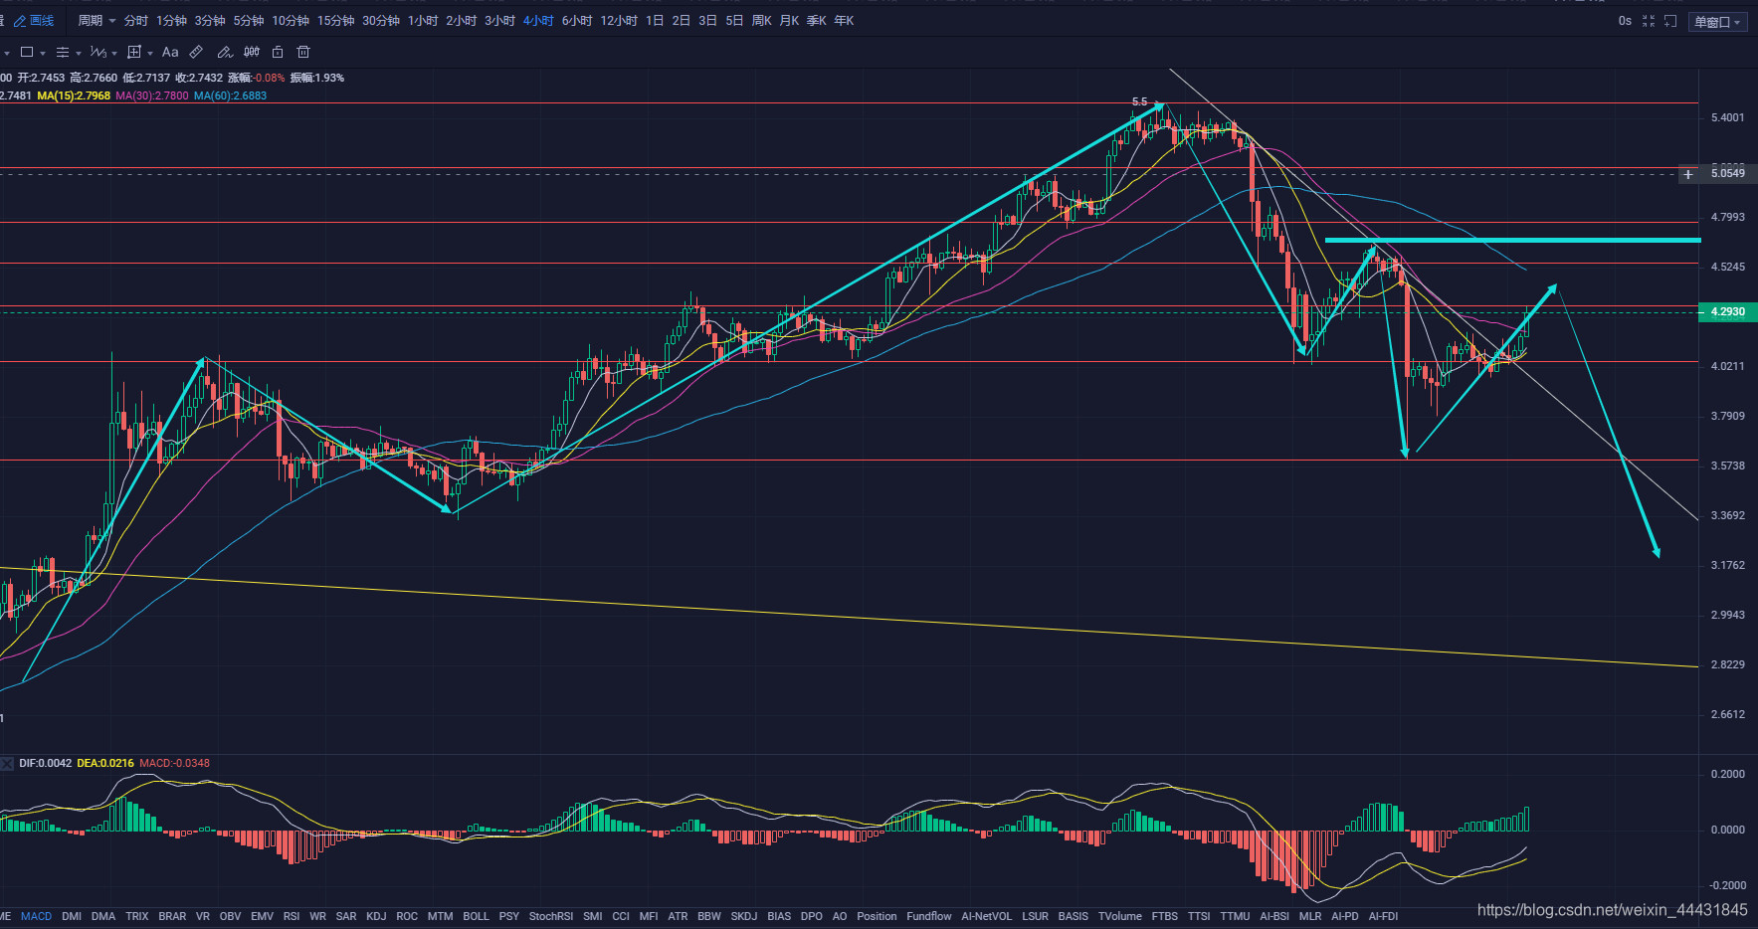This screenshot has width=1758, height=929.
Task: Select the StochRSI indicator
Action: (x=551, y=916)
